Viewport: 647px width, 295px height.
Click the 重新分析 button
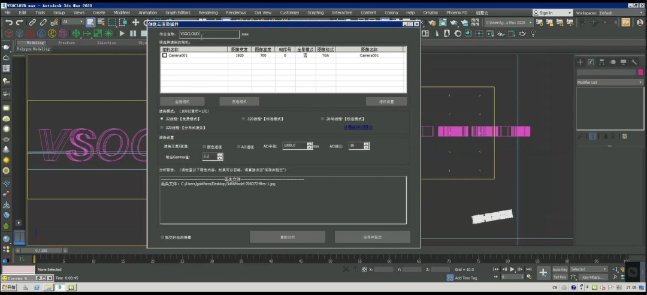(x=288, y=237)
